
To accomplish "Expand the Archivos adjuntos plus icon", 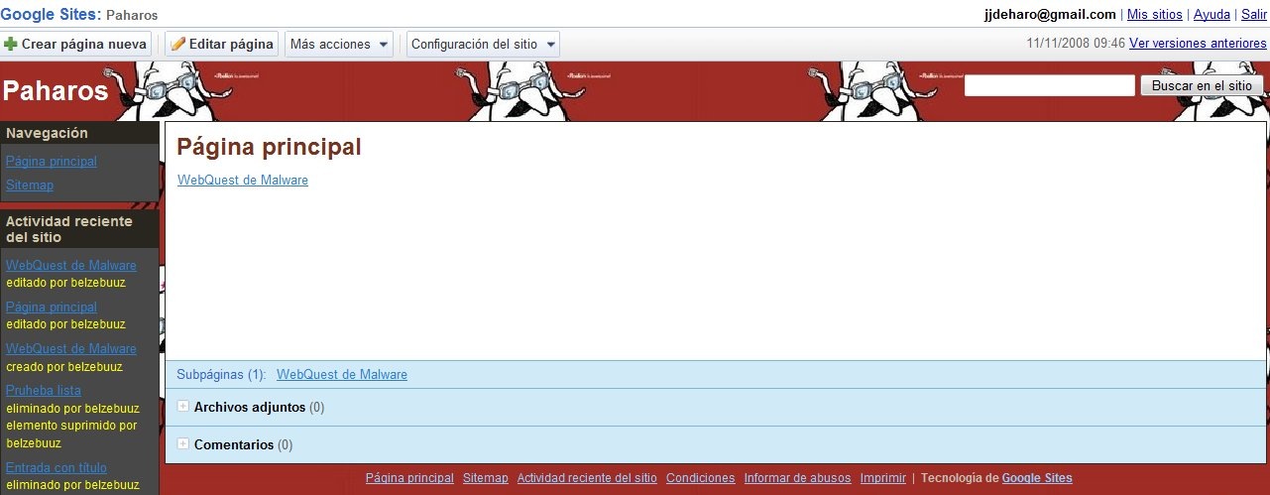I will point(182,407).
